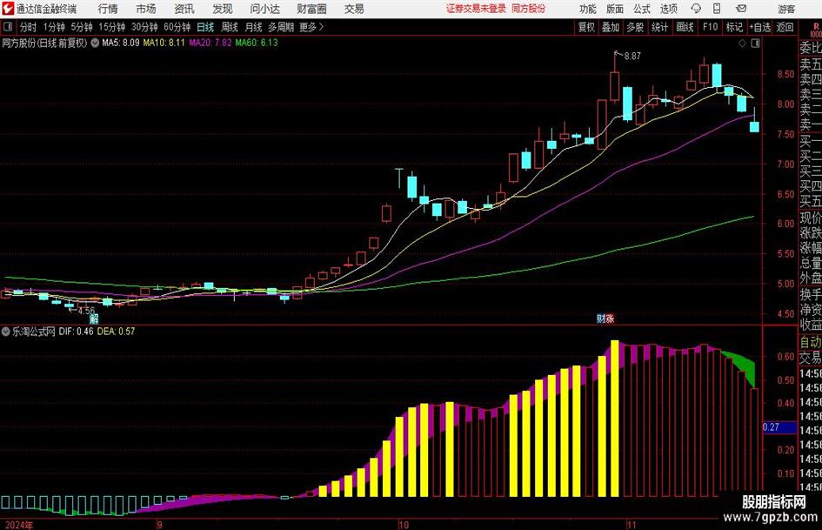822x530 pixels.
Task: Open the 同方股份 main chart settings dropdown
Action: click(x=95, y=43)
